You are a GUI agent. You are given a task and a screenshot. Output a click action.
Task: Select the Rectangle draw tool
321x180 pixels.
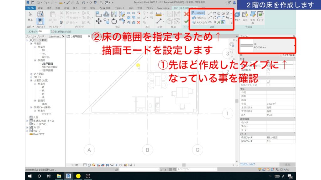(x=215, y=13)
